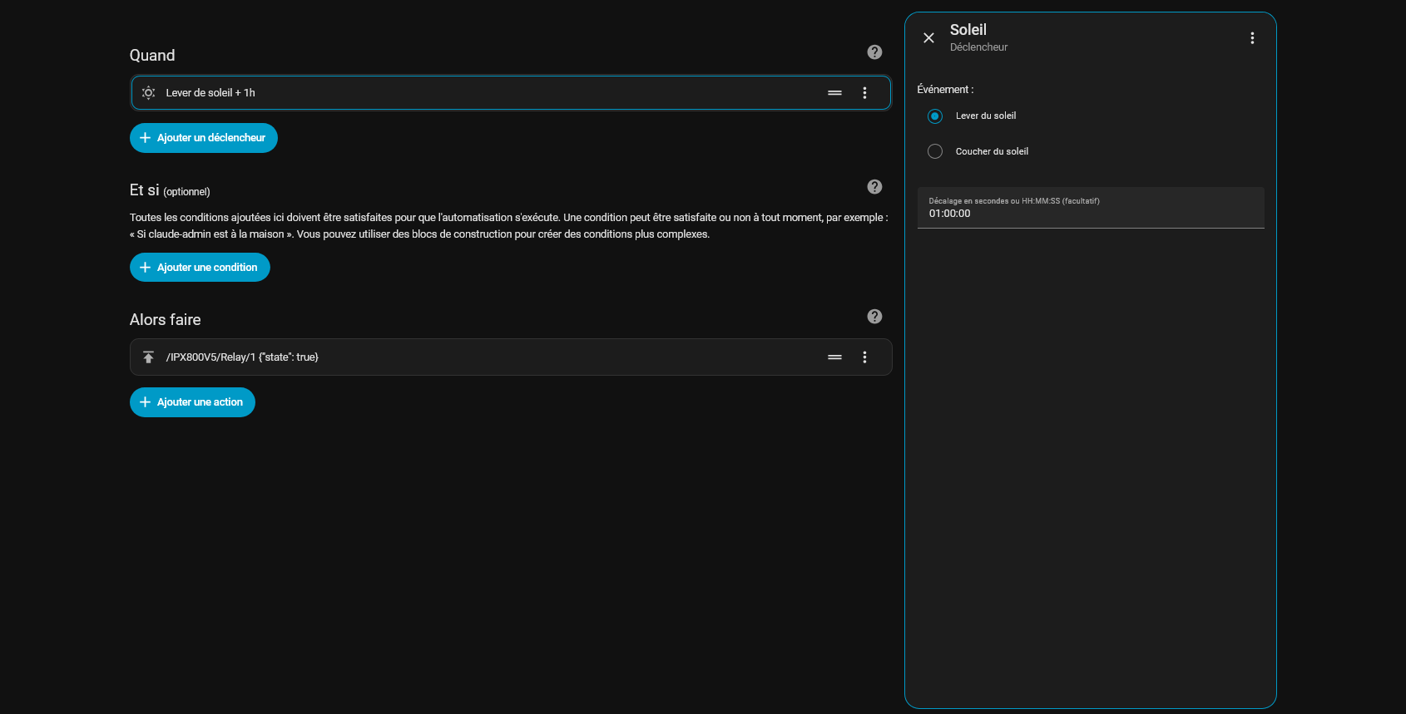Grab the drag handle on Relay action
Screen dimensions: 1406x714
(834, 357)
